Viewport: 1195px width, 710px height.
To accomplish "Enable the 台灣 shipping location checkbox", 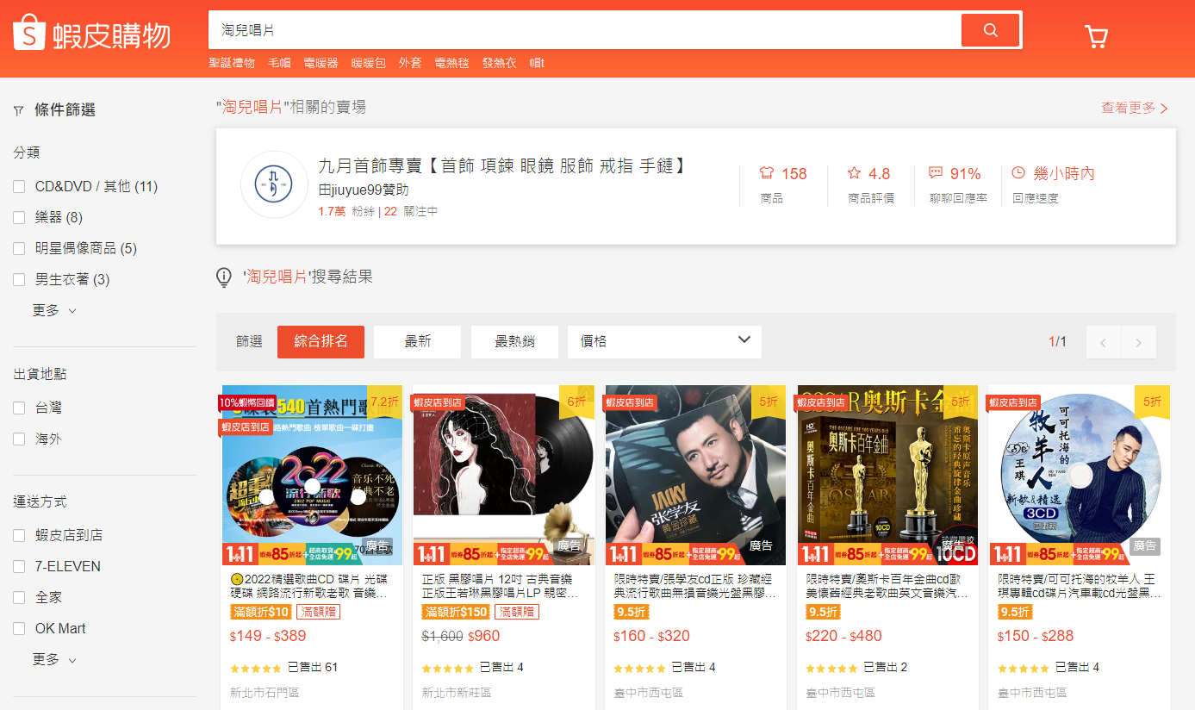I will tap(18, 406).
